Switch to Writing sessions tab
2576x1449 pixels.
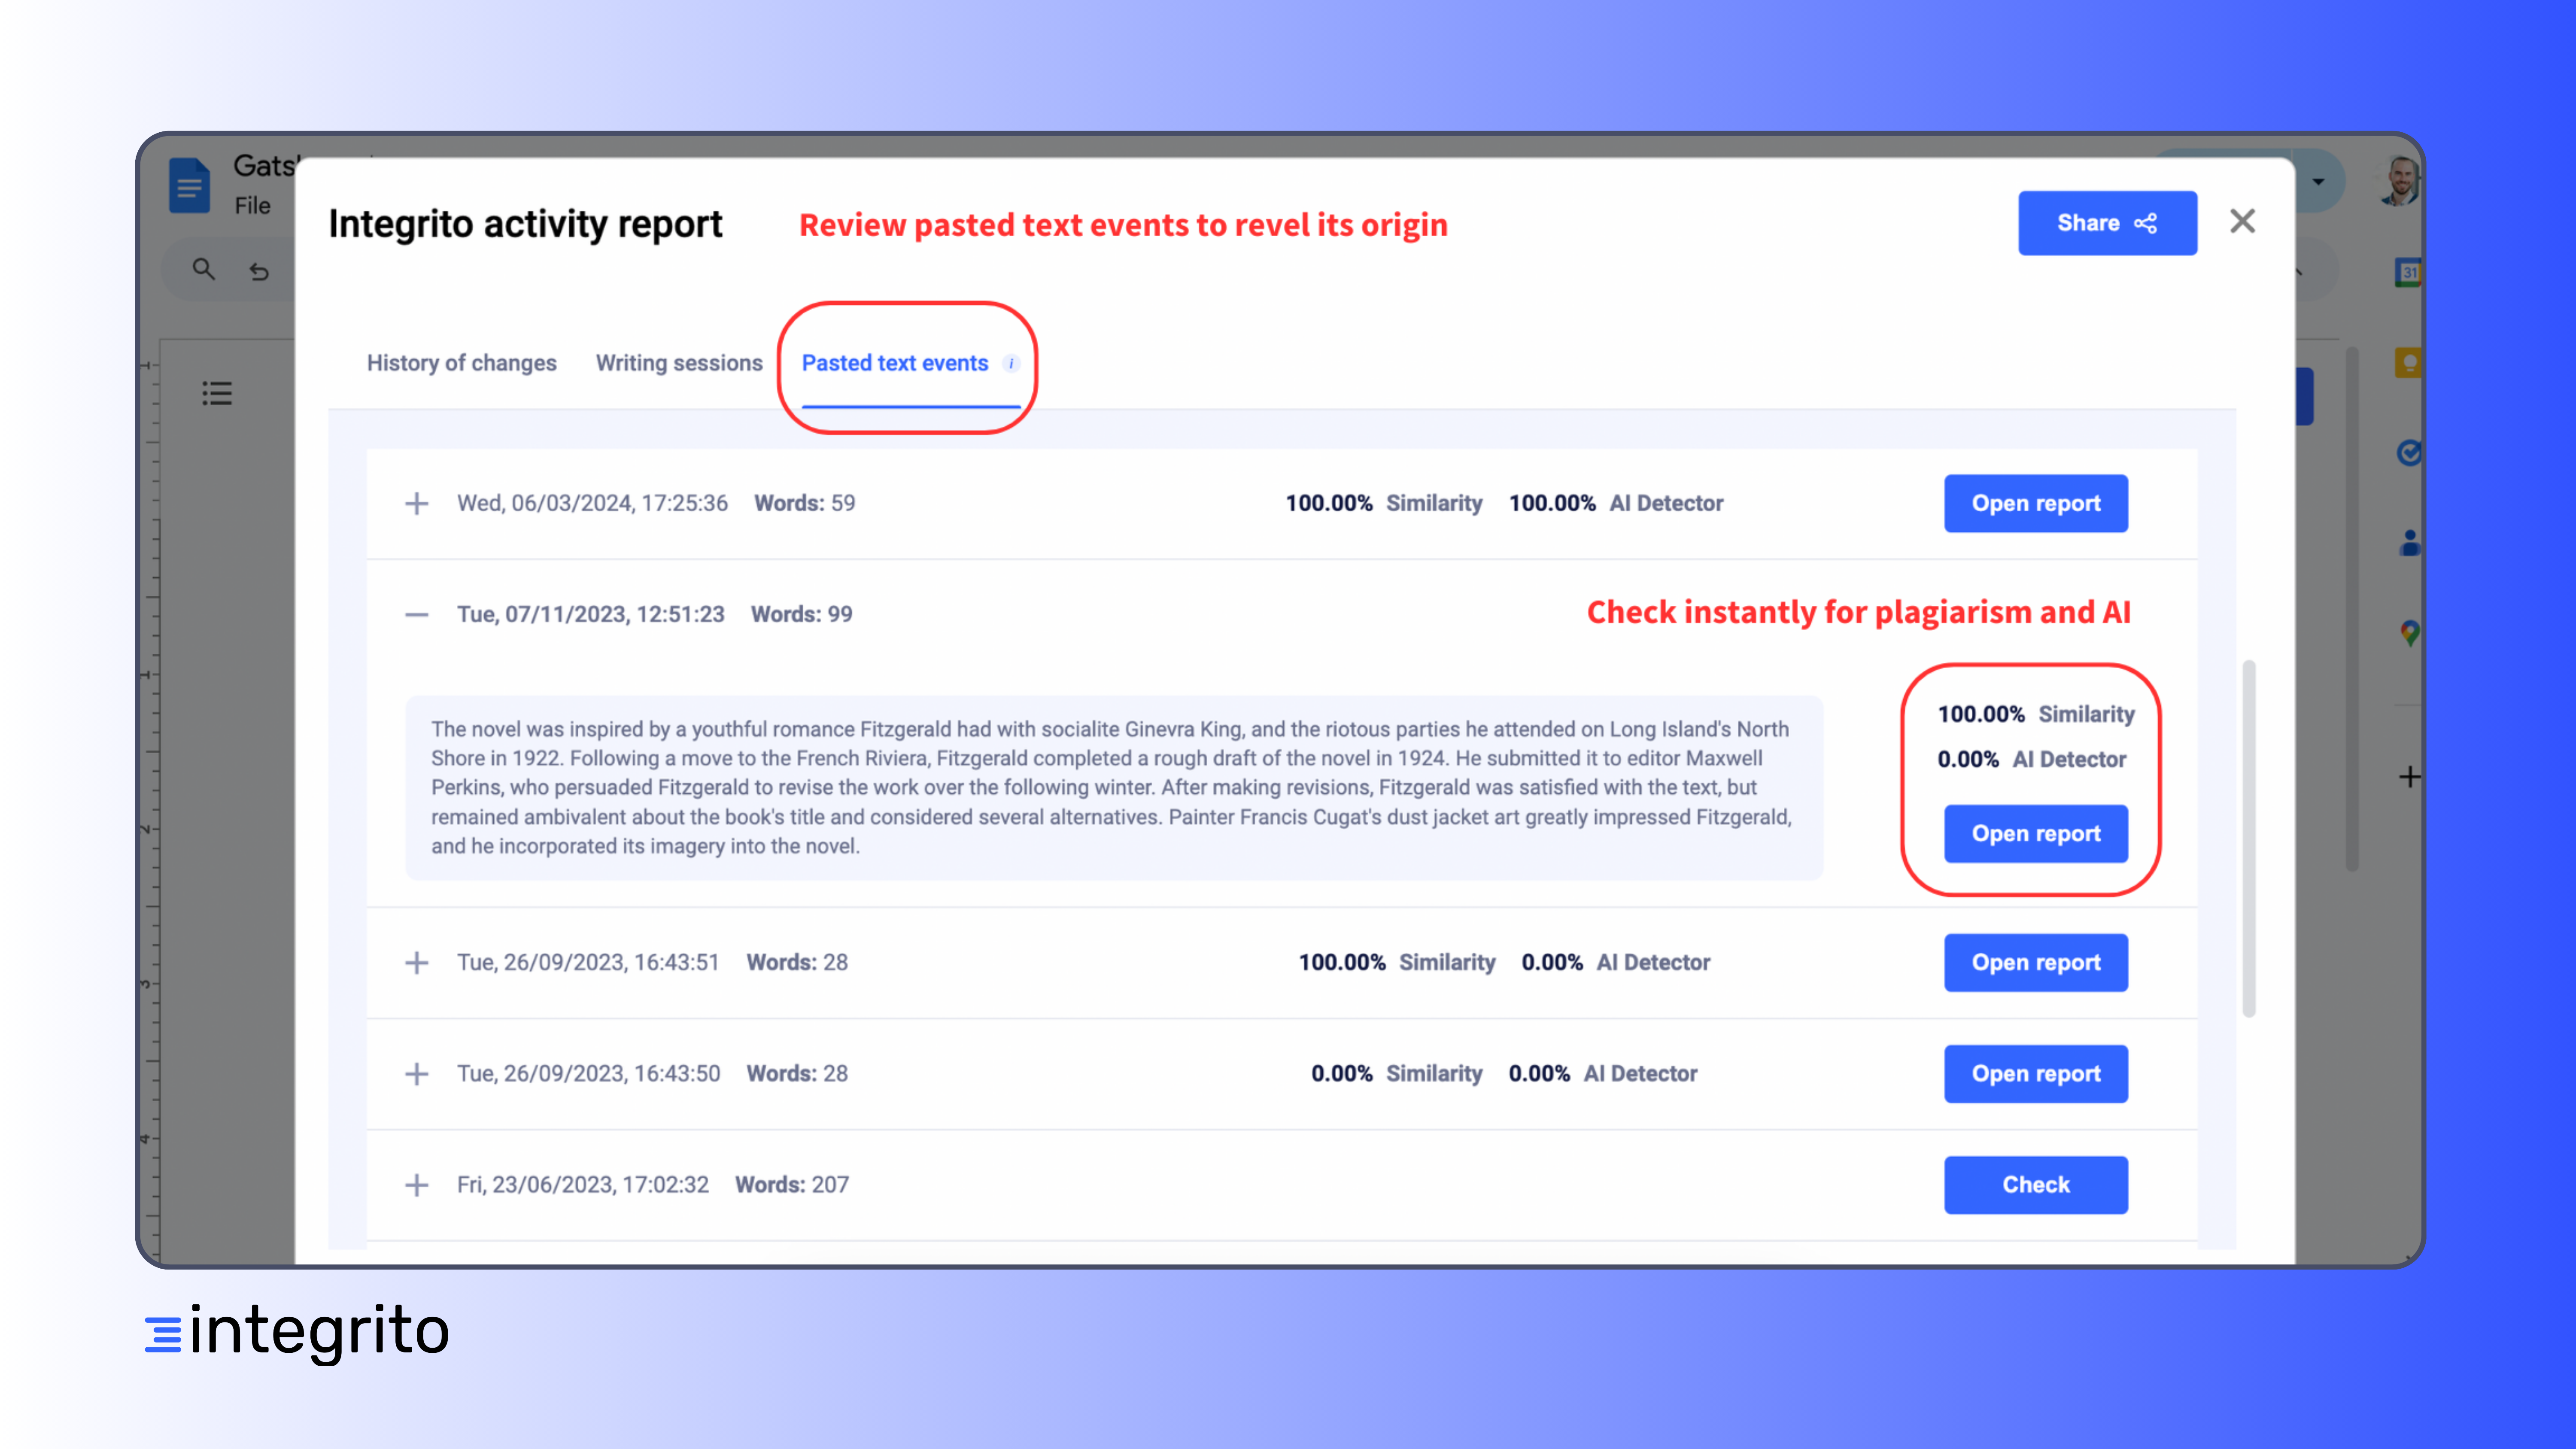tap(679, 363)
